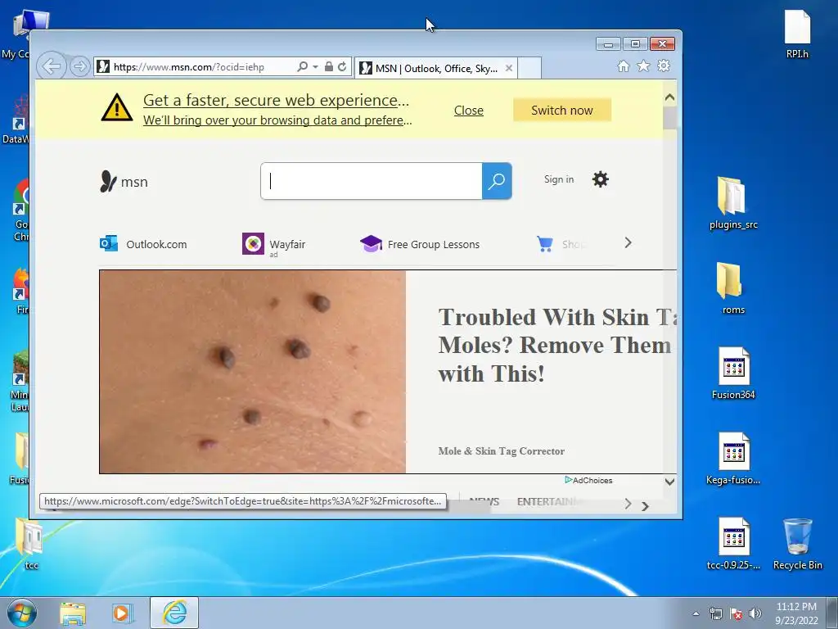
Task: Open the IE Home icon
Action: tap(623, 66)
